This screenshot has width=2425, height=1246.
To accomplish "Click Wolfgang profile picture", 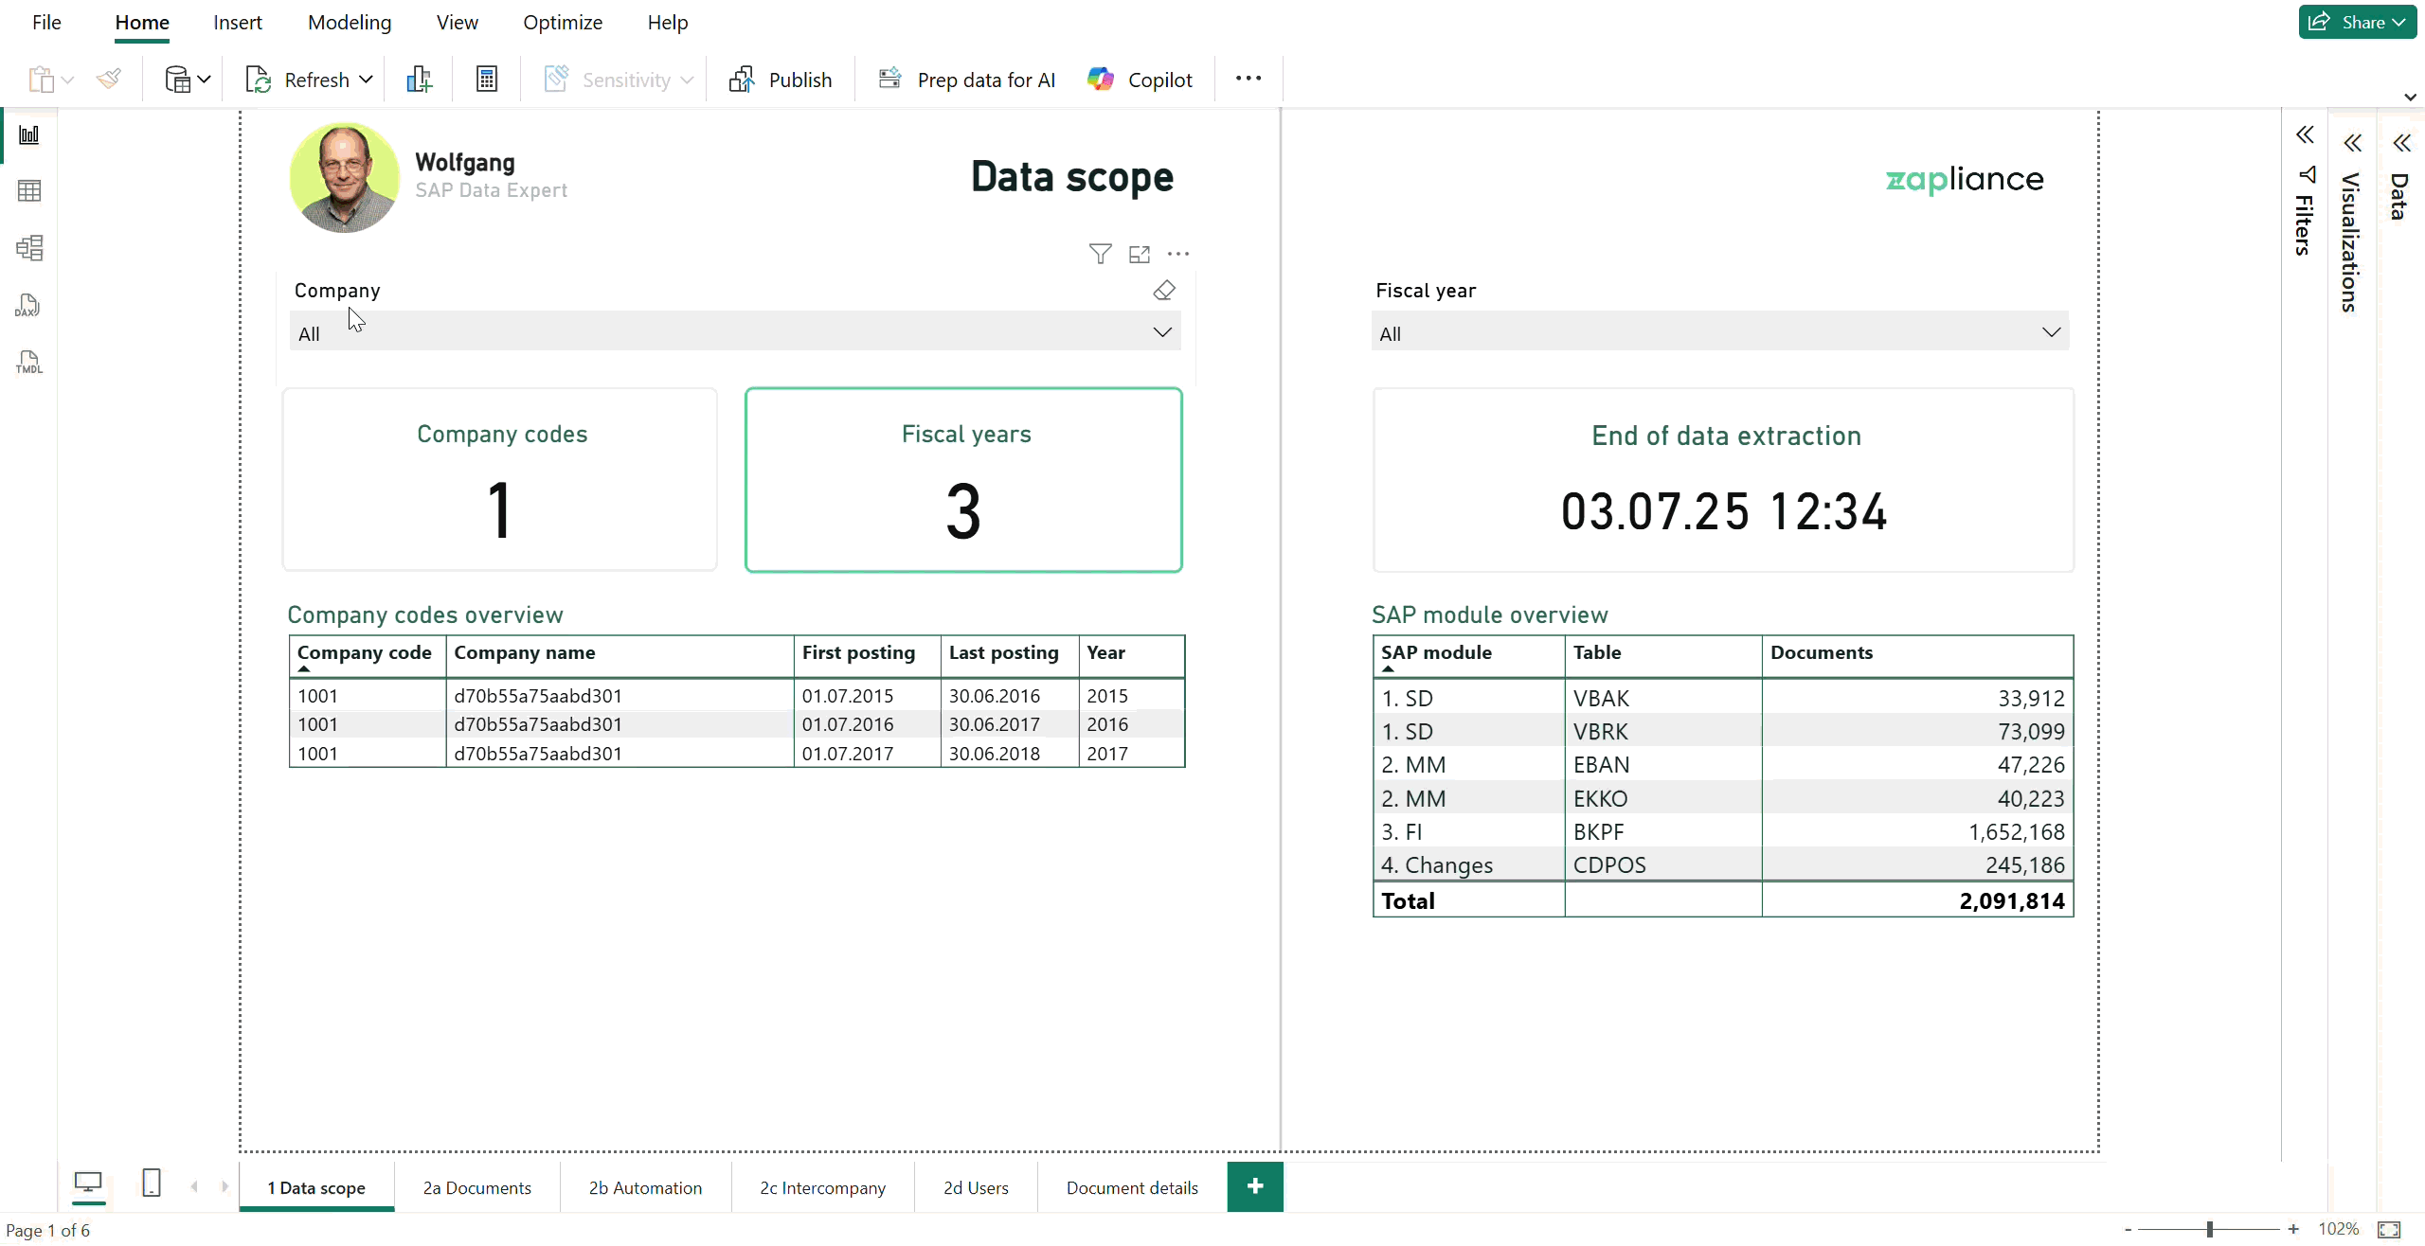I will pos(345,177).
